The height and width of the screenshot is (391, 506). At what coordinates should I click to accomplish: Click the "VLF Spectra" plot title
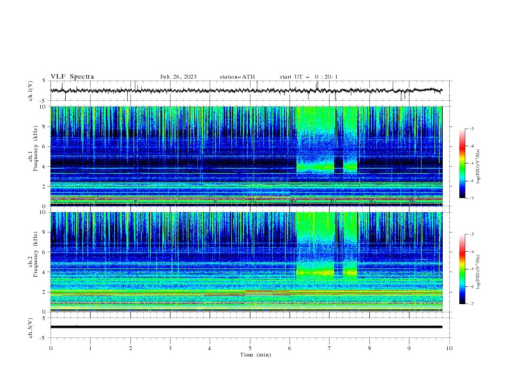point(72,77)
